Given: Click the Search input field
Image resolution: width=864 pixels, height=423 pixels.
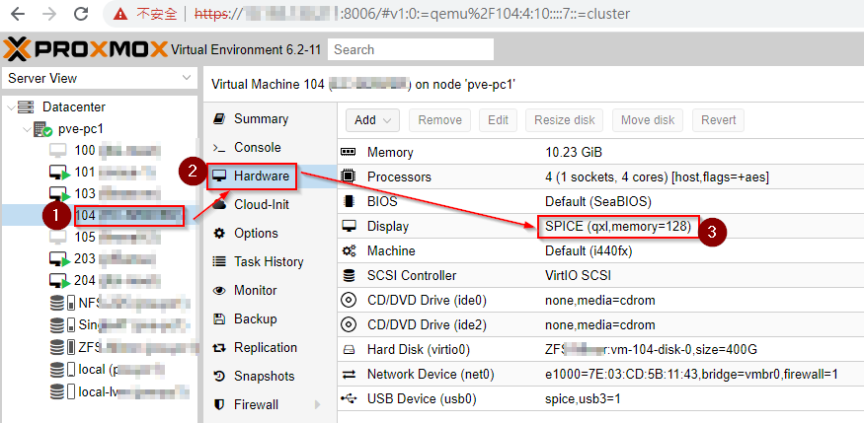Looking at the screenshot, I should click(411, 49).
